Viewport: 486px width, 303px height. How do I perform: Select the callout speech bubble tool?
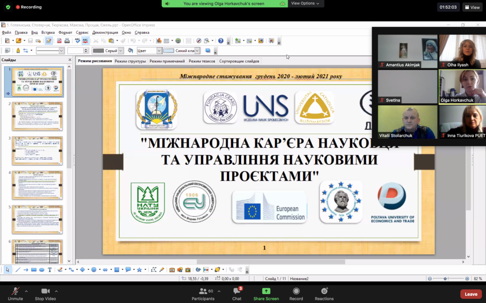(x=128, y=269)
